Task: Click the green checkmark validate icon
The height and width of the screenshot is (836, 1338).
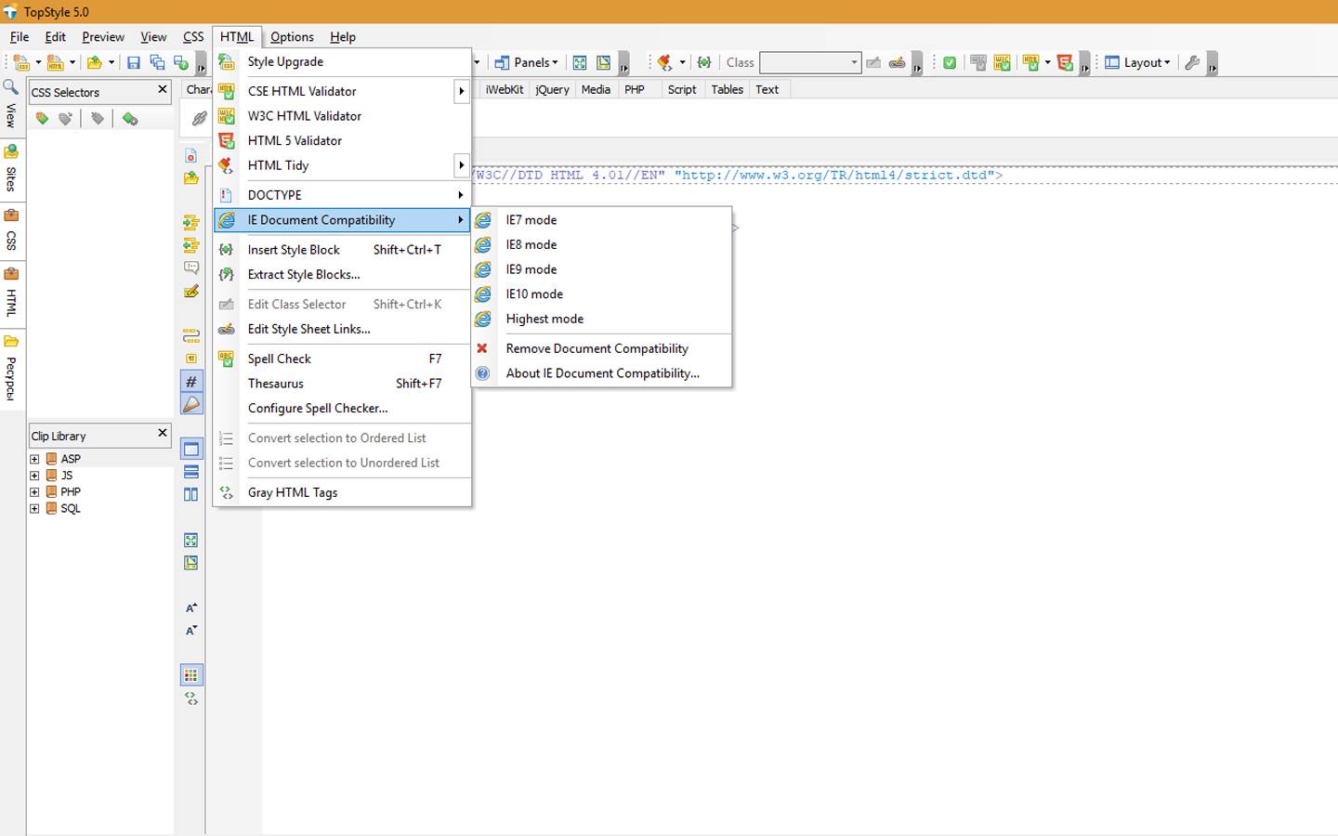Action: [950, 63]
